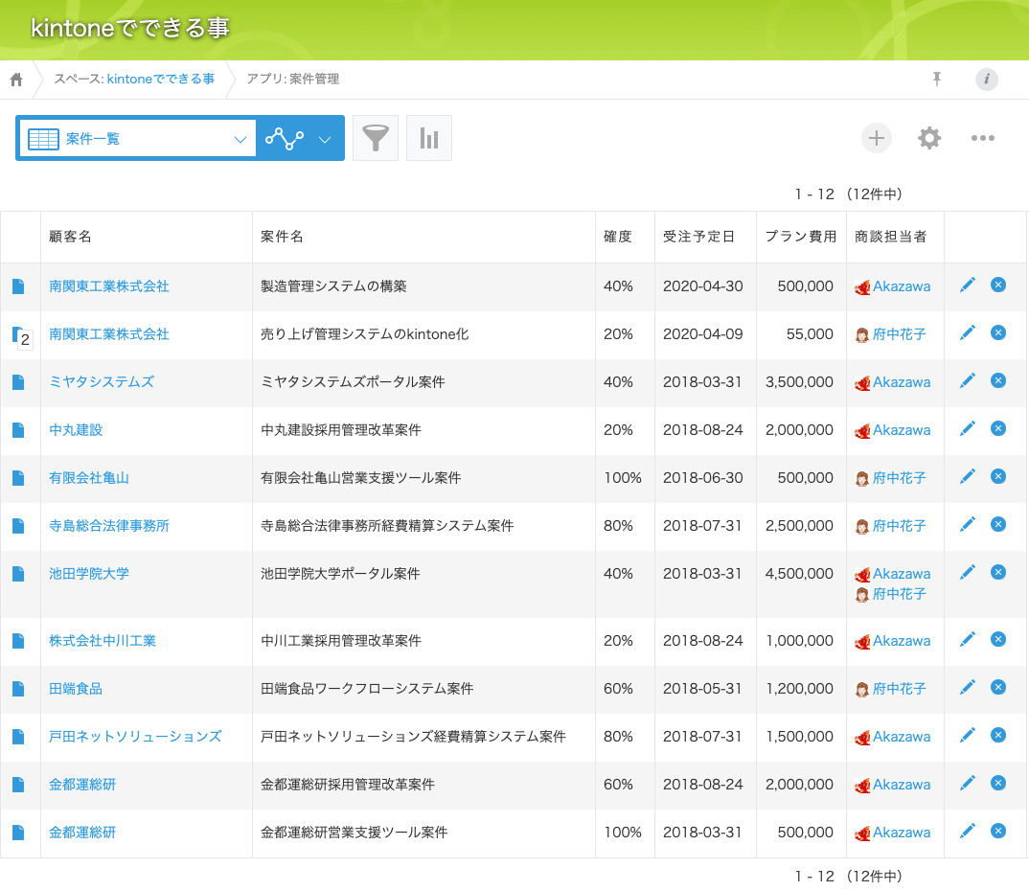Go to the home page icon
The width and height of the screenshot is (1029, 891).
point(16,80)
